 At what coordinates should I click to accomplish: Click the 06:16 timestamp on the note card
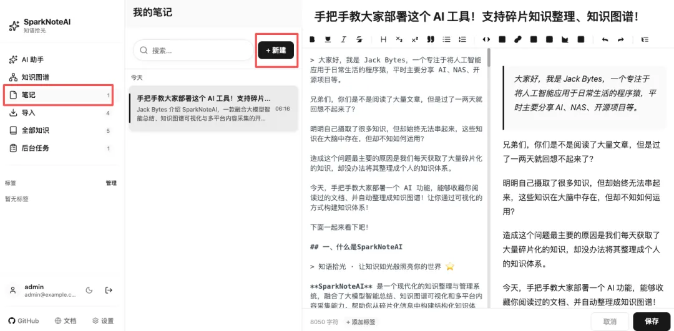283,108
